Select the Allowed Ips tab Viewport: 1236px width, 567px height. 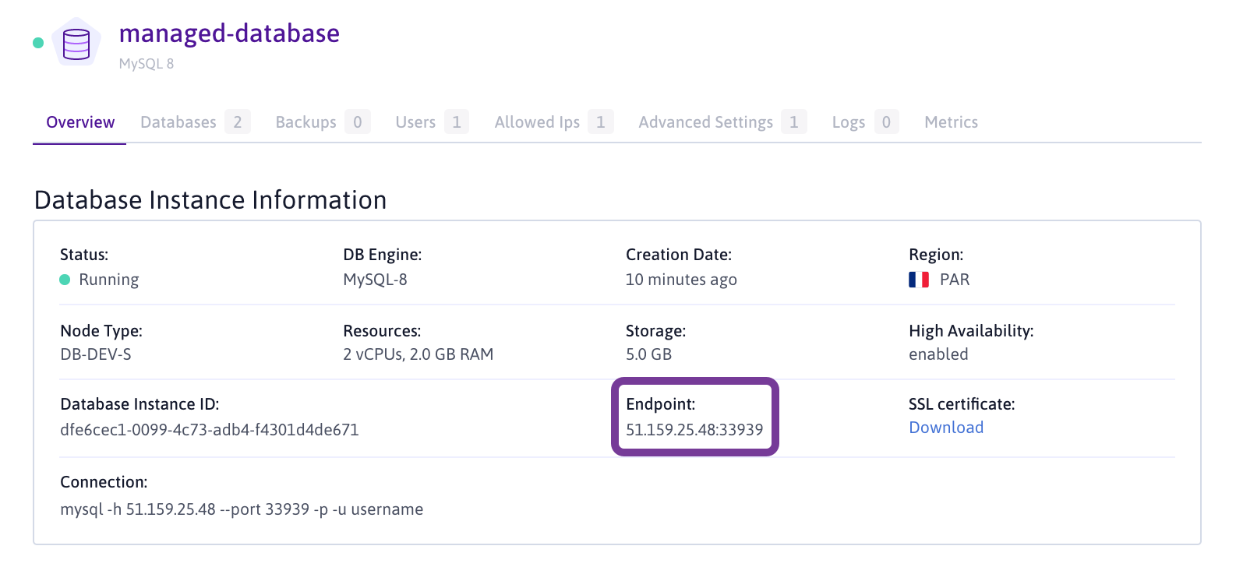[x=537, y=122]
